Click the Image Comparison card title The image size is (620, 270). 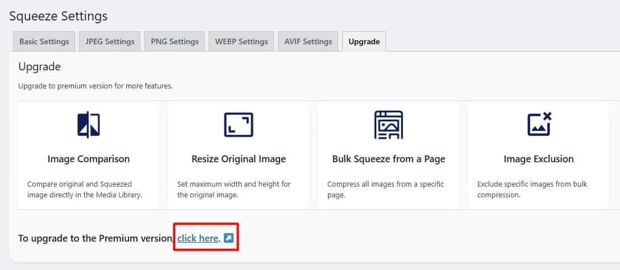[89, 159]
